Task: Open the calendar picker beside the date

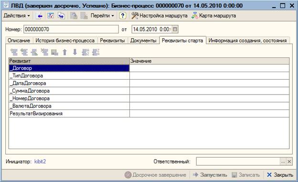Action: [175, 29]
